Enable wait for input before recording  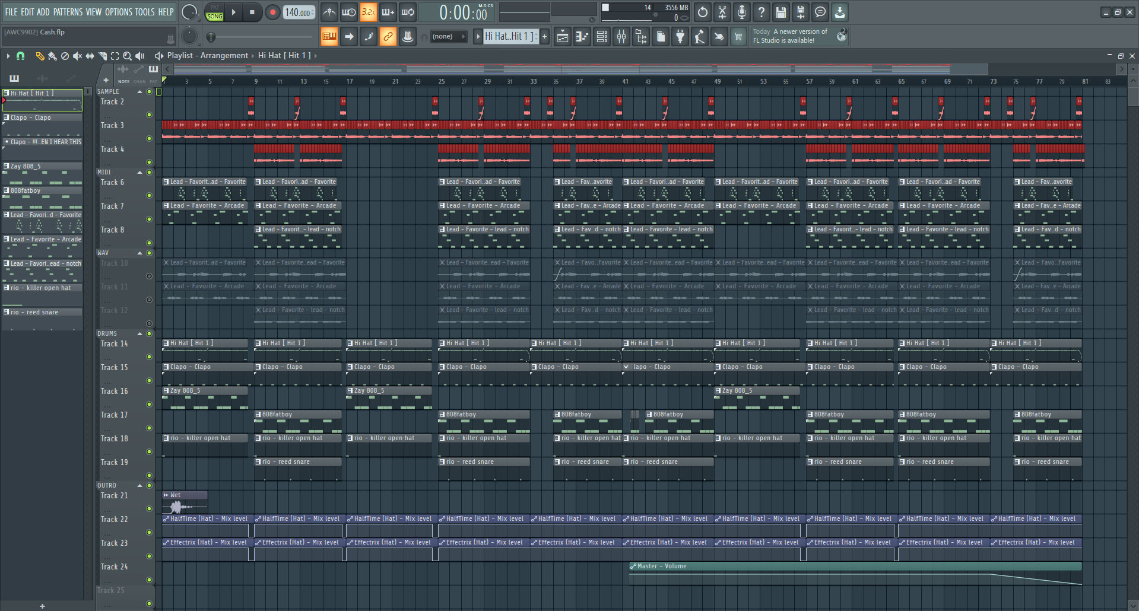(349, 12)
